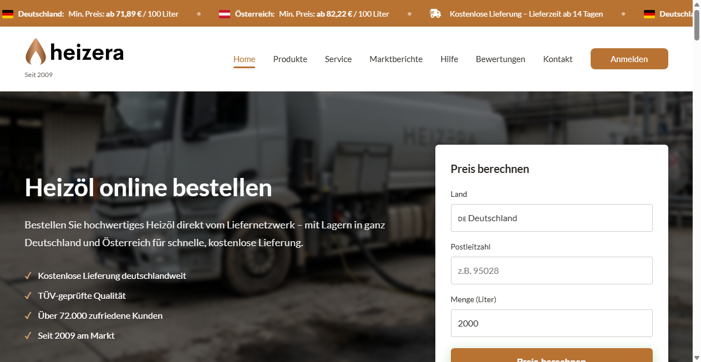Click the Anmelden button
701x362 pixels.
(629, 58)
